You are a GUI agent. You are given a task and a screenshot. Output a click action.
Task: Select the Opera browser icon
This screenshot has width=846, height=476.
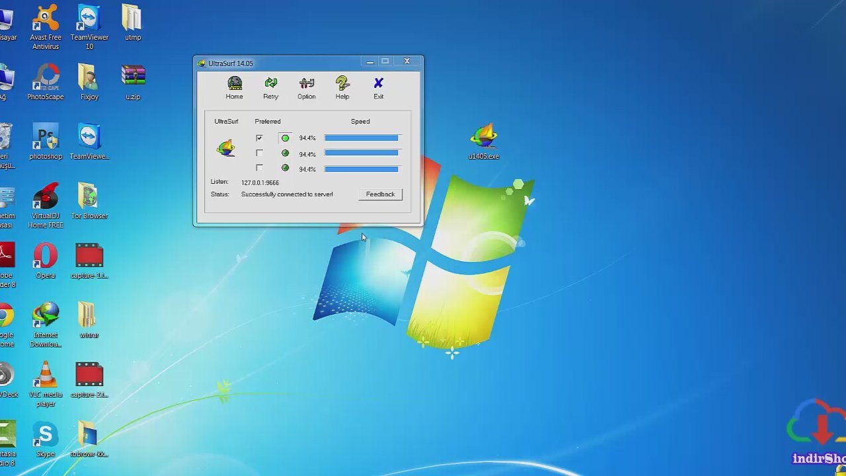coord(46,260)
